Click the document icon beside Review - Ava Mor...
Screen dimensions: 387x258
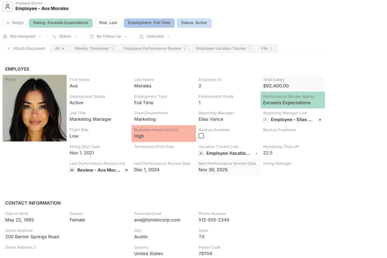72,170
